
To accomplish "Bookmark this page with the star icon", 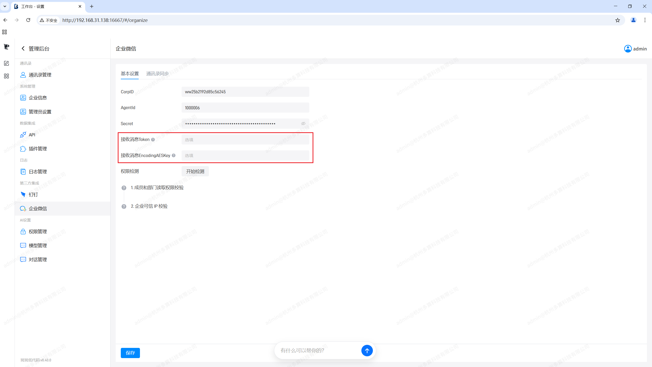I will 618,20.
